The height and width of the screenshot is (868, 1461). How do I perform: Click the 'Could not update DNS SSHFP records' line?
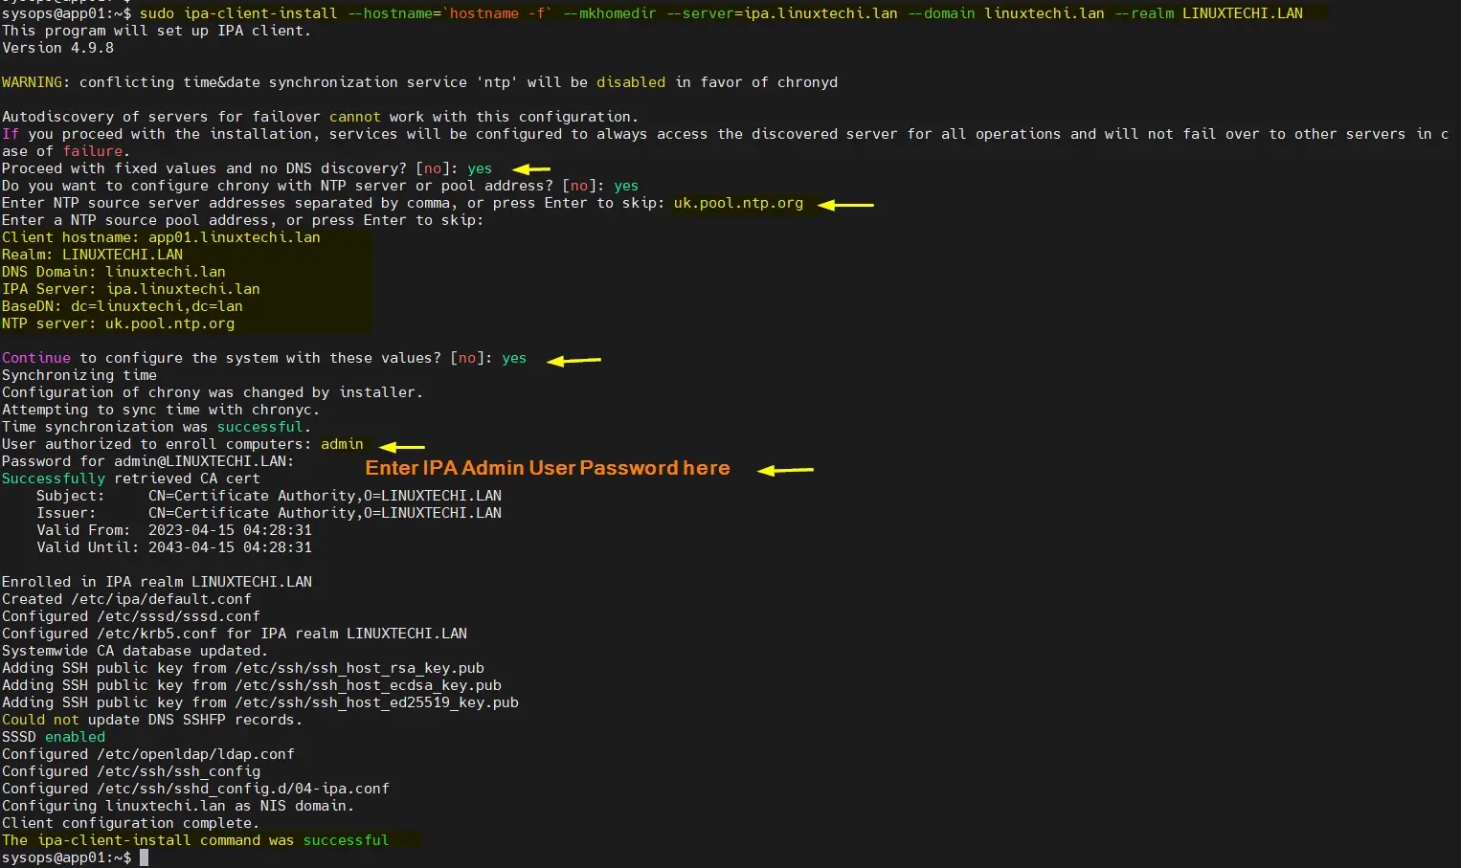151,720
